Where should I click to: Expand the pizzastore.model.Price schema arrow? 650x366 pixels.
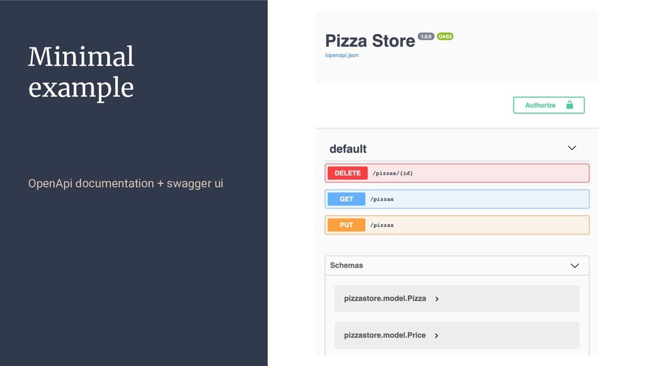tap(437, 335)
